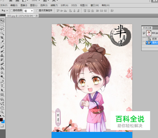This screenshot has height=138, width=158.
Task: Open the 窗口(W) menu
Action: click(x=95, y=5)
